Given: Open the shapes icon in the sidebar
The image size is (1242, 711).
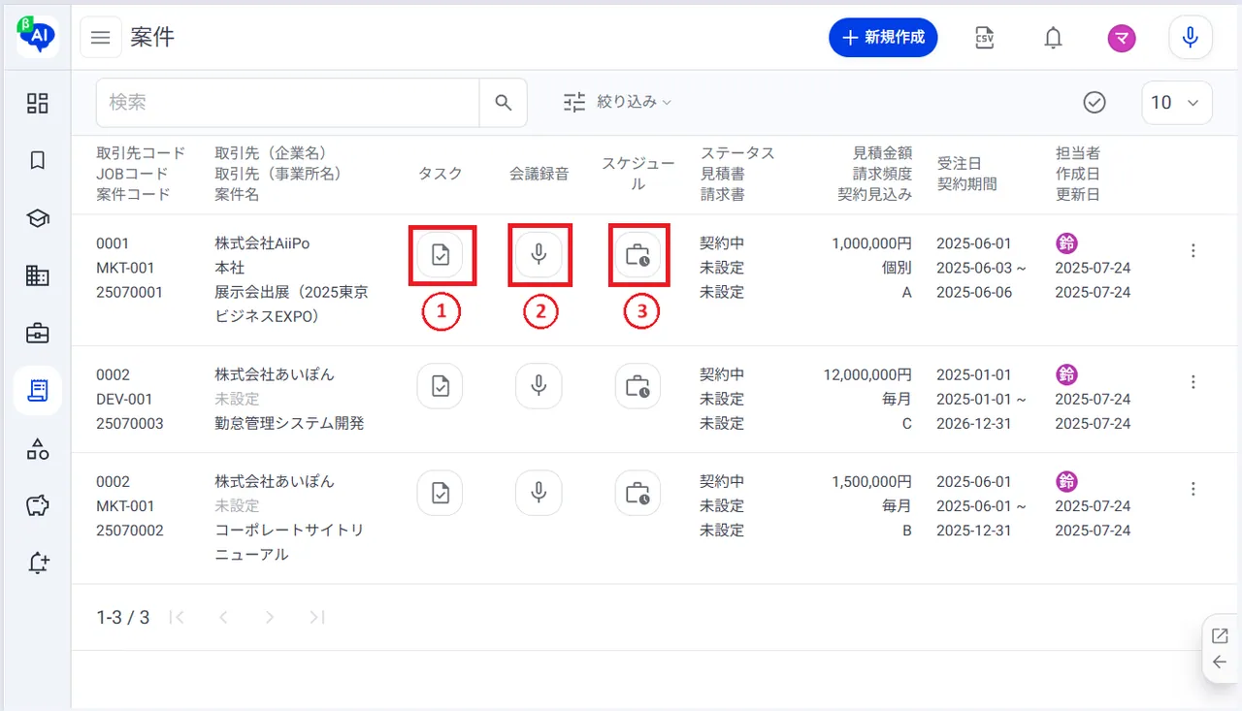Looking at the screenshot, I should click(x=37, y=448).
